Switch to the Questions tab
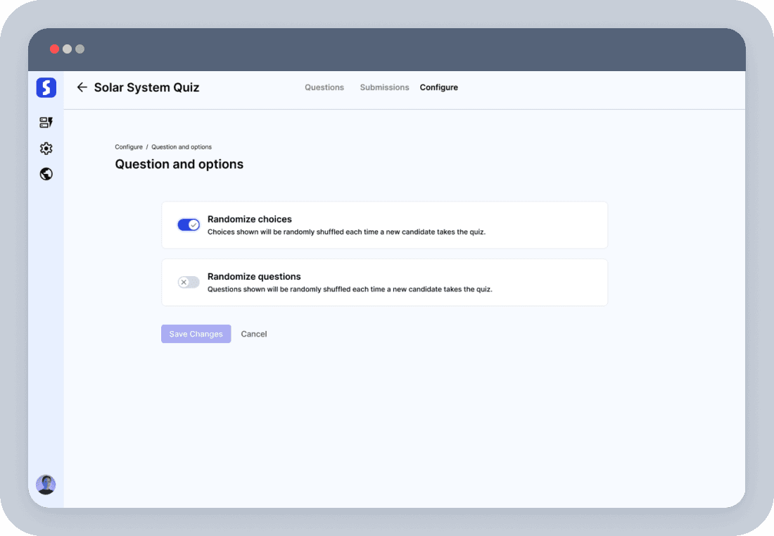This screenshot has height=536, width=774. click(x=324, y=87)
